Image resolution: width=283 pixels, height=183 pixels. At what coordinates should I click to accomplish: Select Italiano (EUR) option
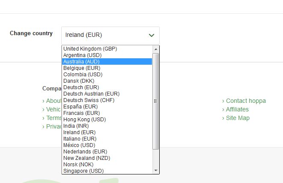pyautogui.click(x=107, y=139)
